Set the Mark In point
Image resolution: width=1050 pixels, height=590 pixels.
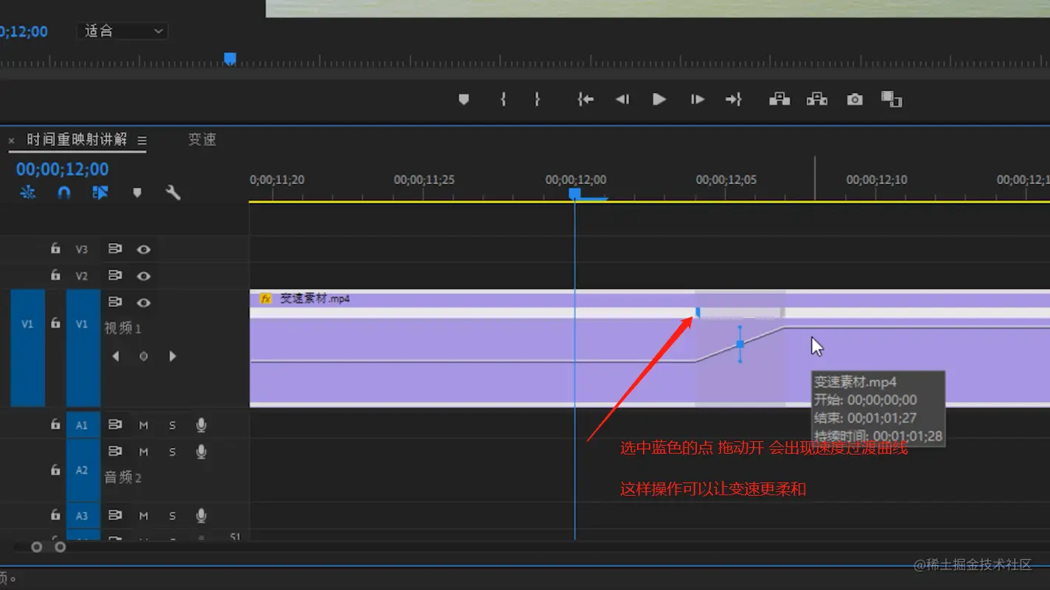click(503, 99)
